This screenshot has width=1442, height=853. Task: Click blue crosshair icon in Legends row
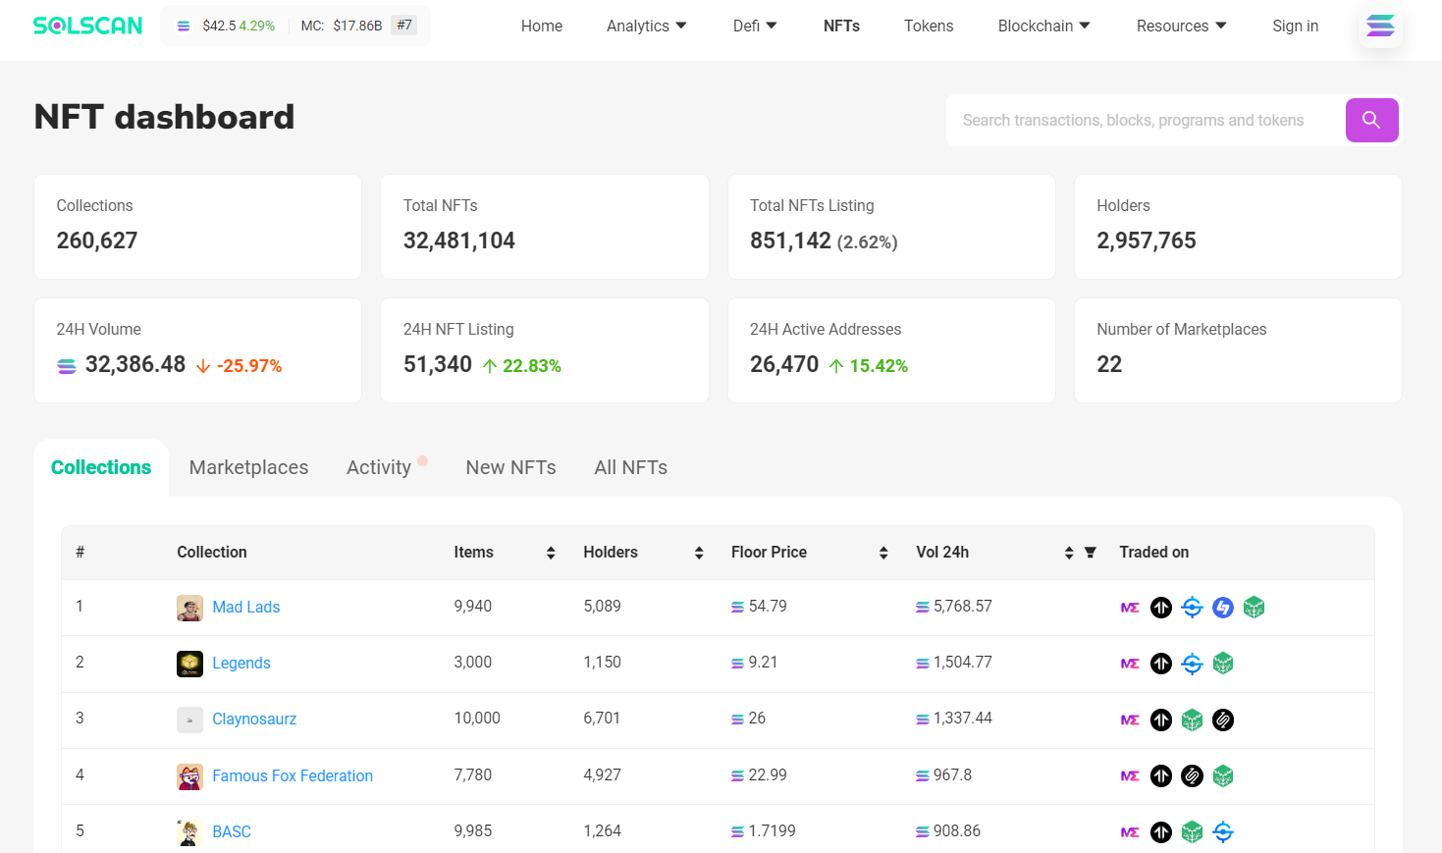tap(1192, 664)
